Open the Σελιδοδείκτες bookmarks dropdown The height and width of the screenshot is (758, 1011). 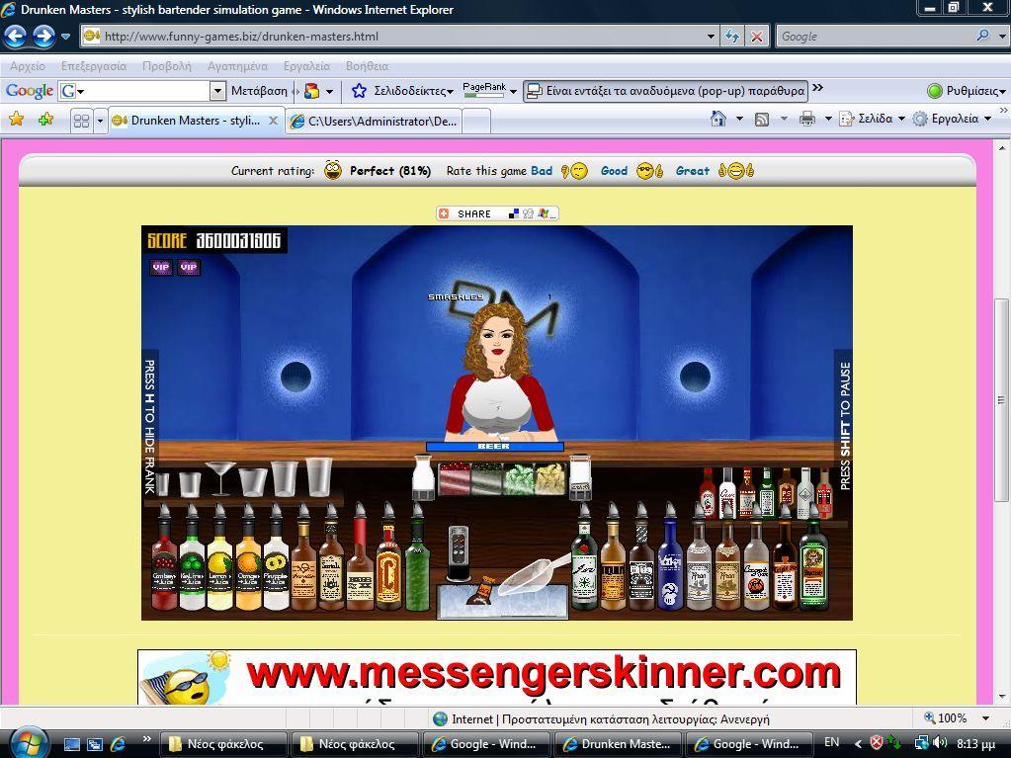pos(450,92)
